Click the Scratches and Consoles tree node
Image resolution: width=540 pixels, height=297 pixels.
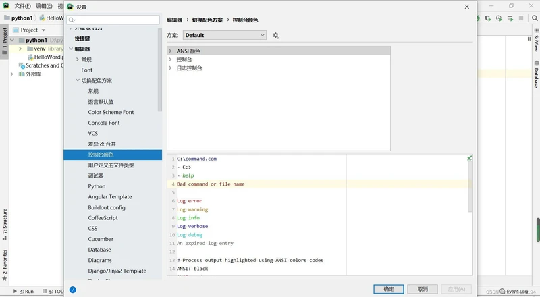[41, 65]
